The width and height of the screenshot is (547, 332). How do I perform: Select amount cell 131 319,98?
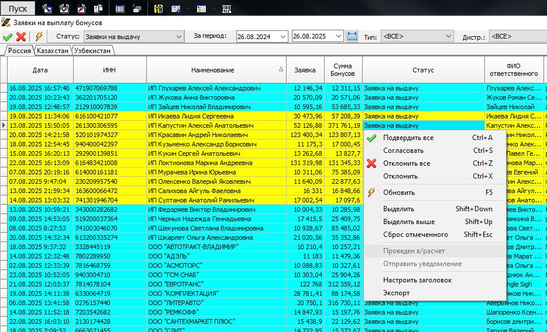[305, 163]
